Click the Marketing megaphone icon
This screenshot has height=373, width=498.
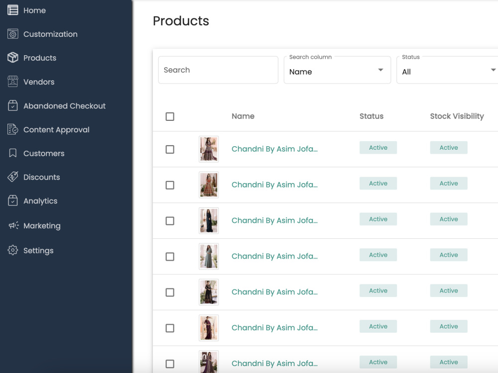[13, 225]
